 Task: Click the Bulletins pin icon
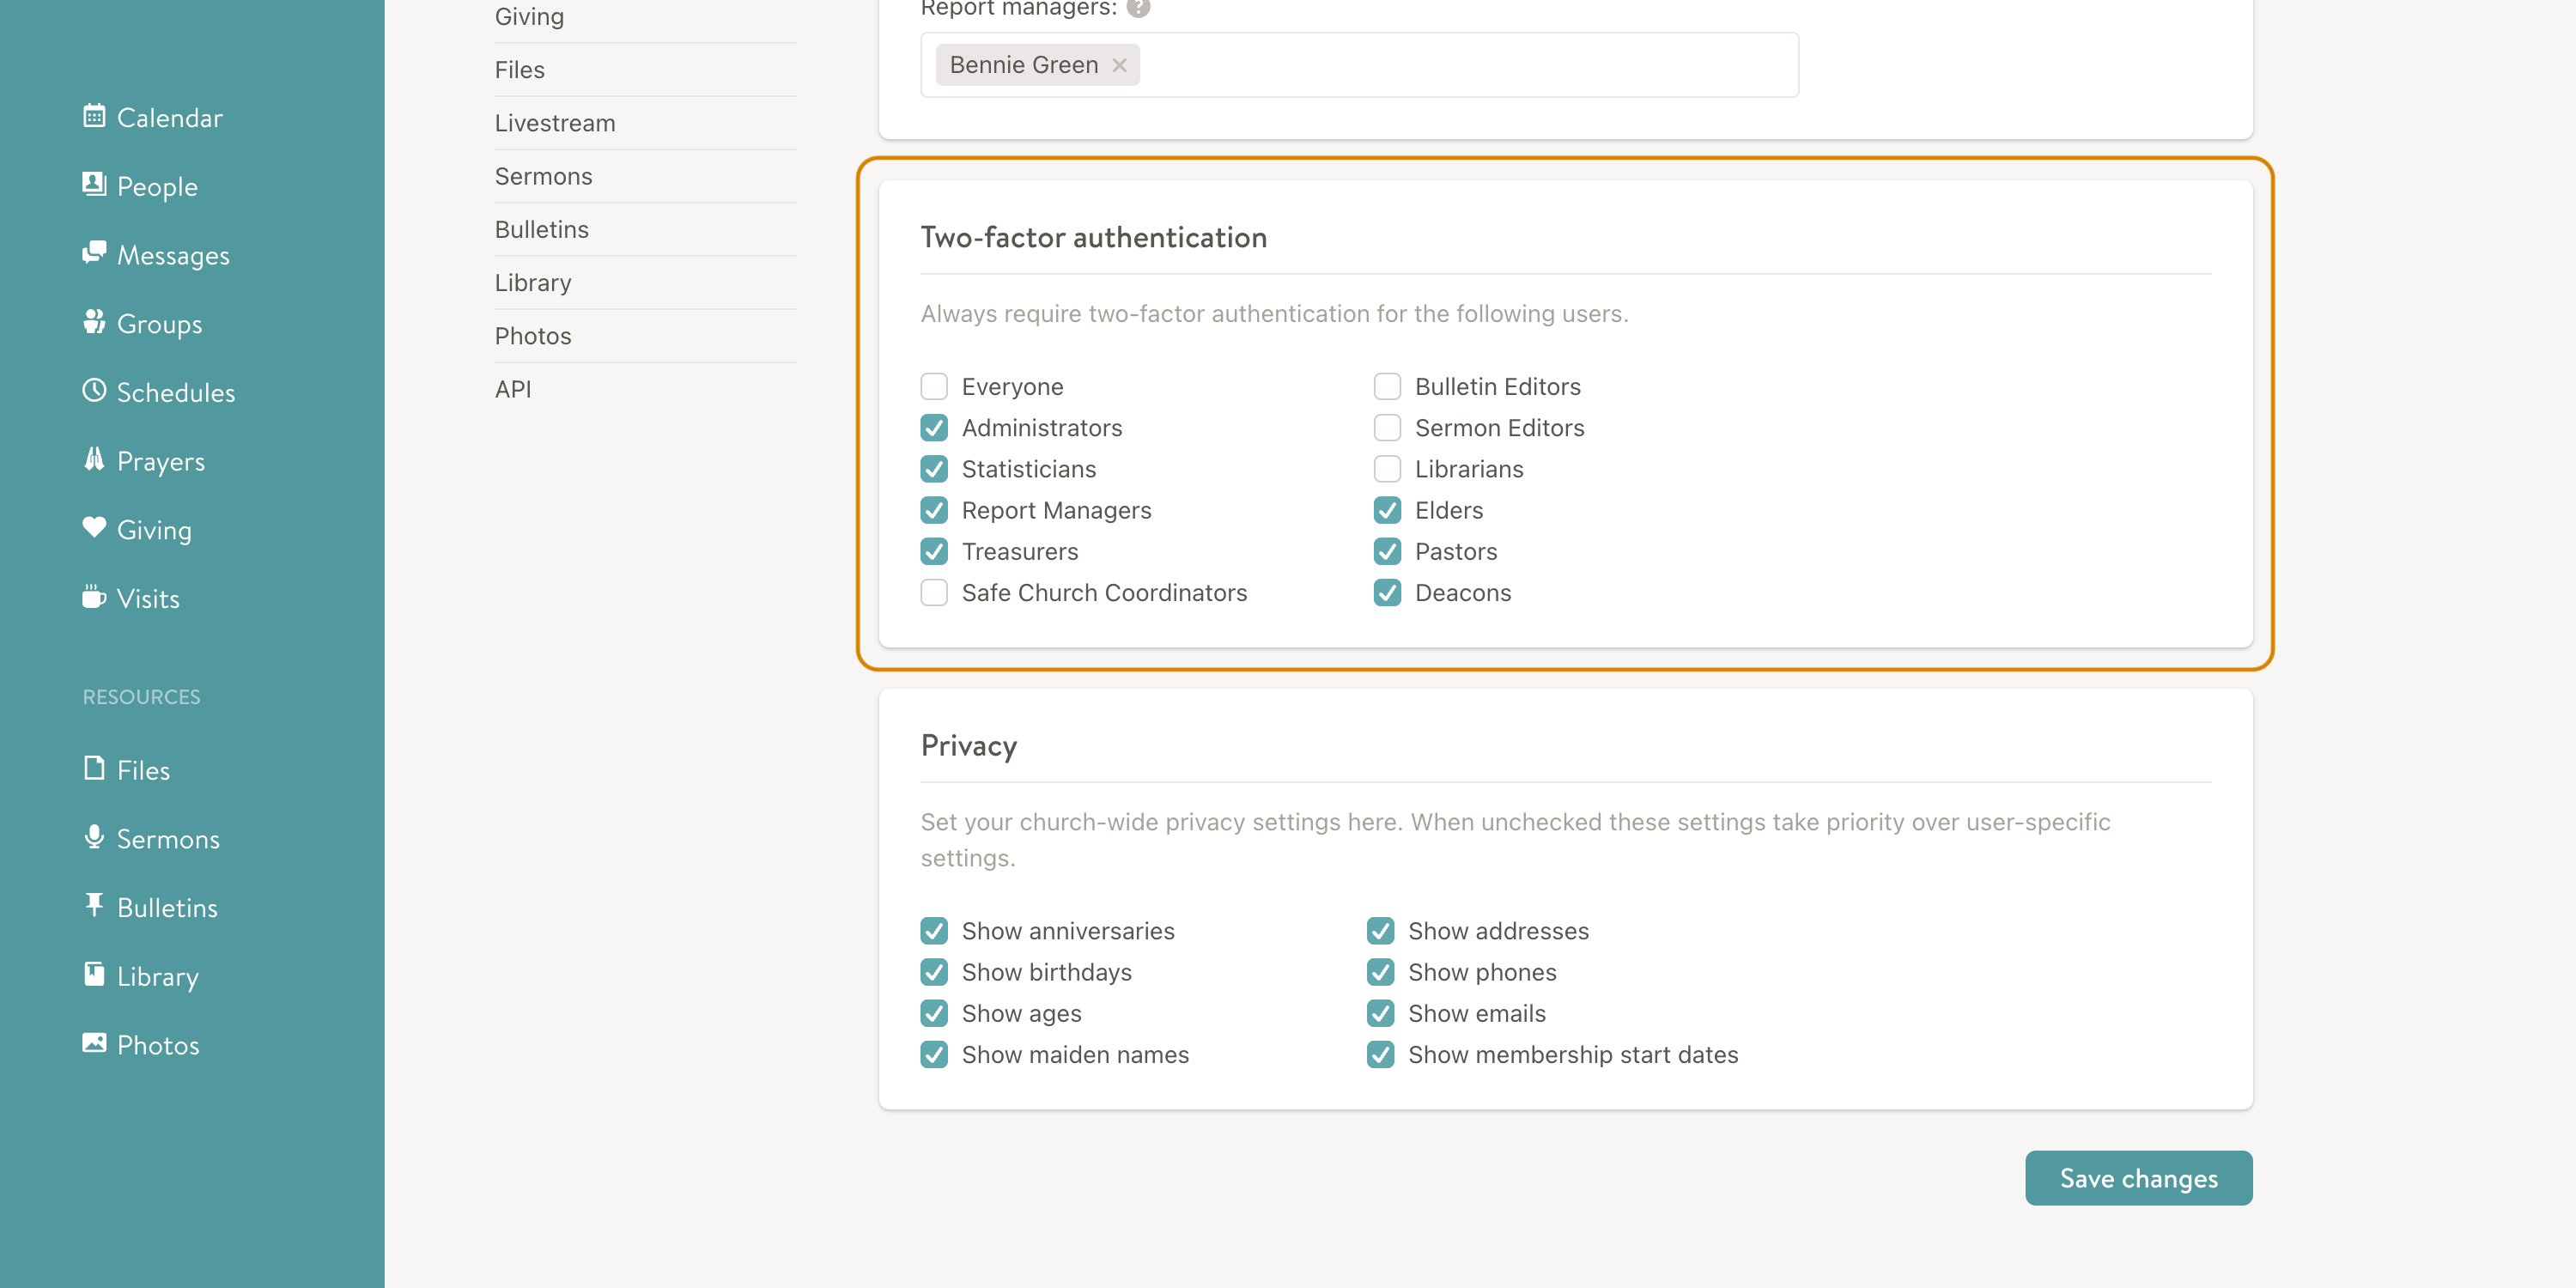click(x=94, y=906)
